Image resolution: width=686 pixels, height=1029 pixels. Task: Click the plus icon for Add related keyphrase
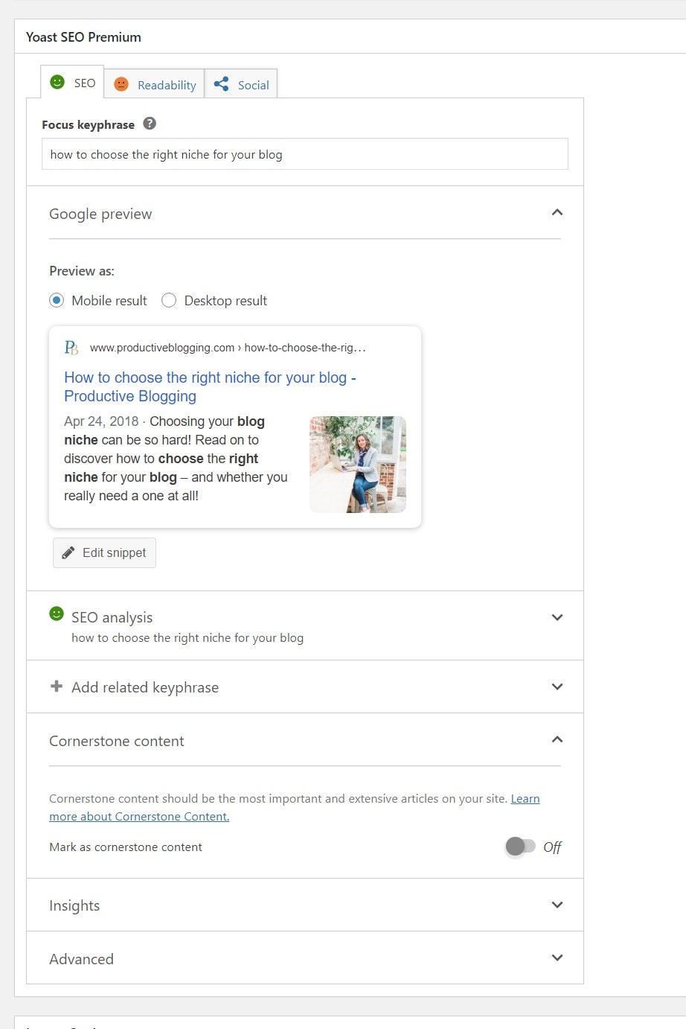click(x=57, y=686)
